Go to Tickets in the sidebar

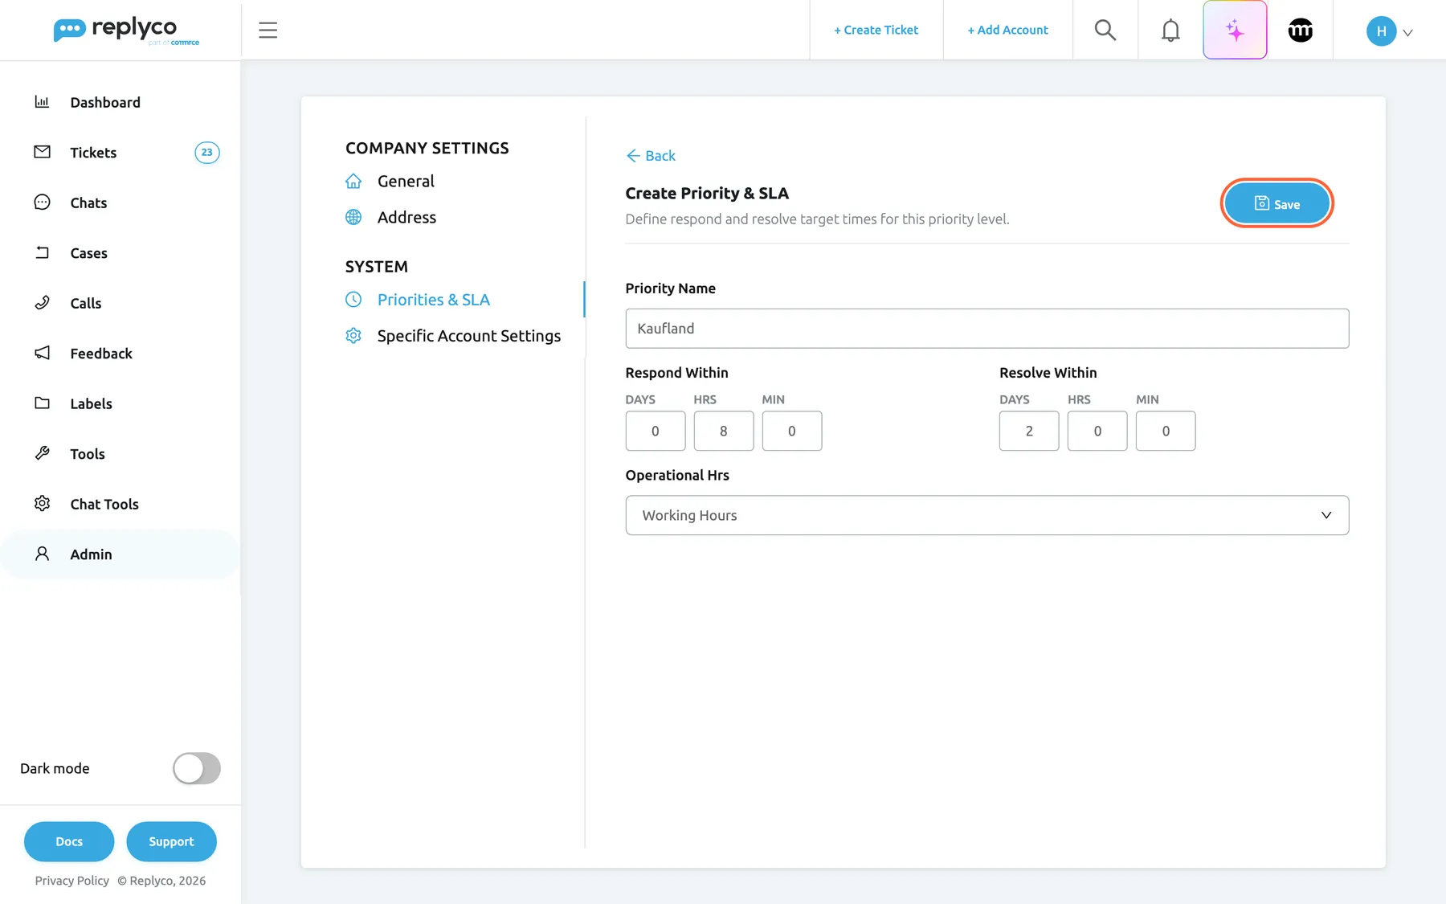click(x=93, y=153)
